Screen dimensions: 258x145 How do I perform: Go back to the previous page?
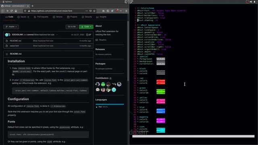(x=3, y=11)
